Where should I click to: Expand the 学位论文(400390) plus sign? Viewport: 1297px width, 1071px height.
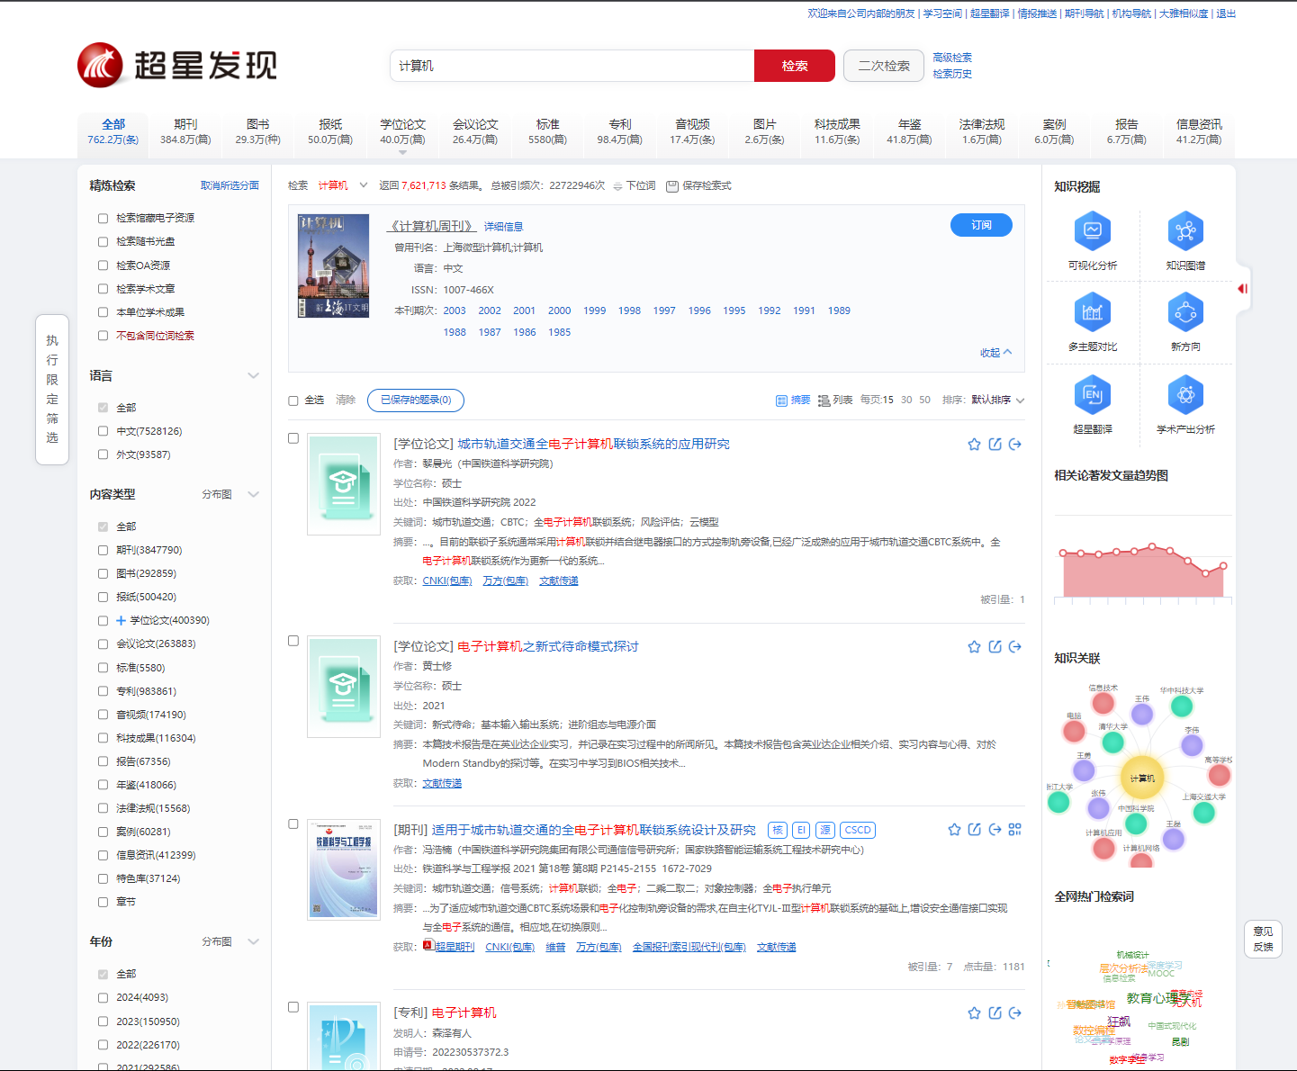tap(121, 620)
